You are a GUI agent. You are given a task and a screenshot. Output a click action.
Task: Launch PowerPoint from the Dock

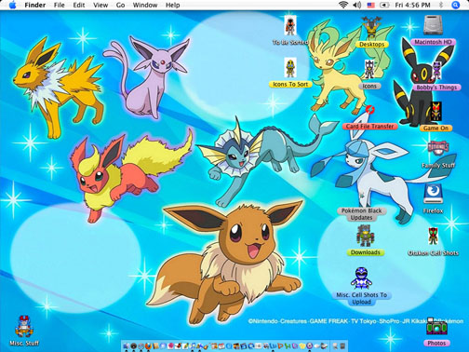pos(280,345)
